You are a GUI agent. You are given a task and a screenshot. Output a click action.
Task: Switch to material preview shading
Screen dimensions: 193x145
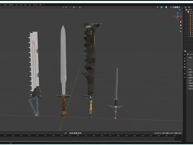coord(177,7)
